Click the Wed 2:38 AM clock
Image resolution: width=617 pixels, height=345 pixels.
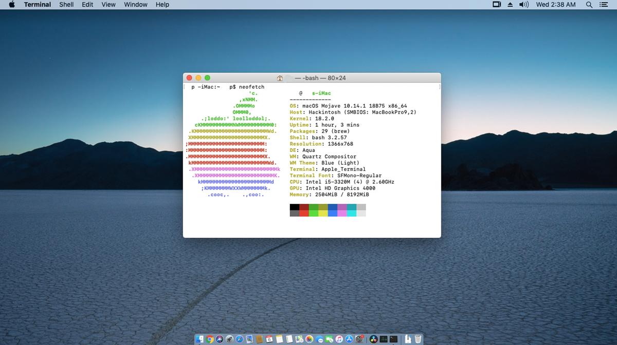[556, 5]
